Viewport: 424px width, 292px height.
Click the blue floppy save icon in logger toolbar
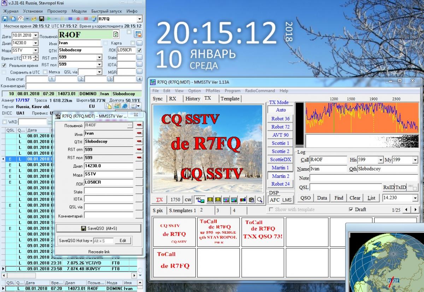[x=5, y=19]
